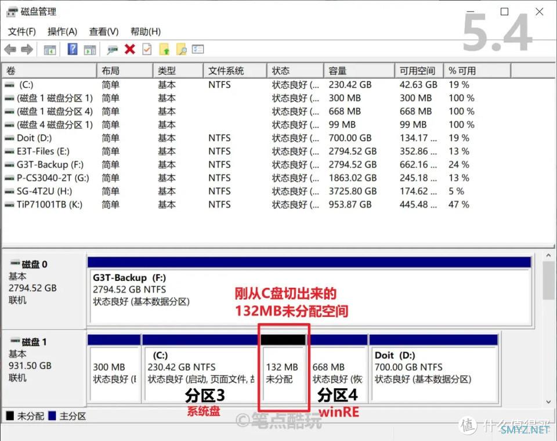Open the 操作(A) menu
The width and height of the screenshot is (557, 441).
pos(62,31)
